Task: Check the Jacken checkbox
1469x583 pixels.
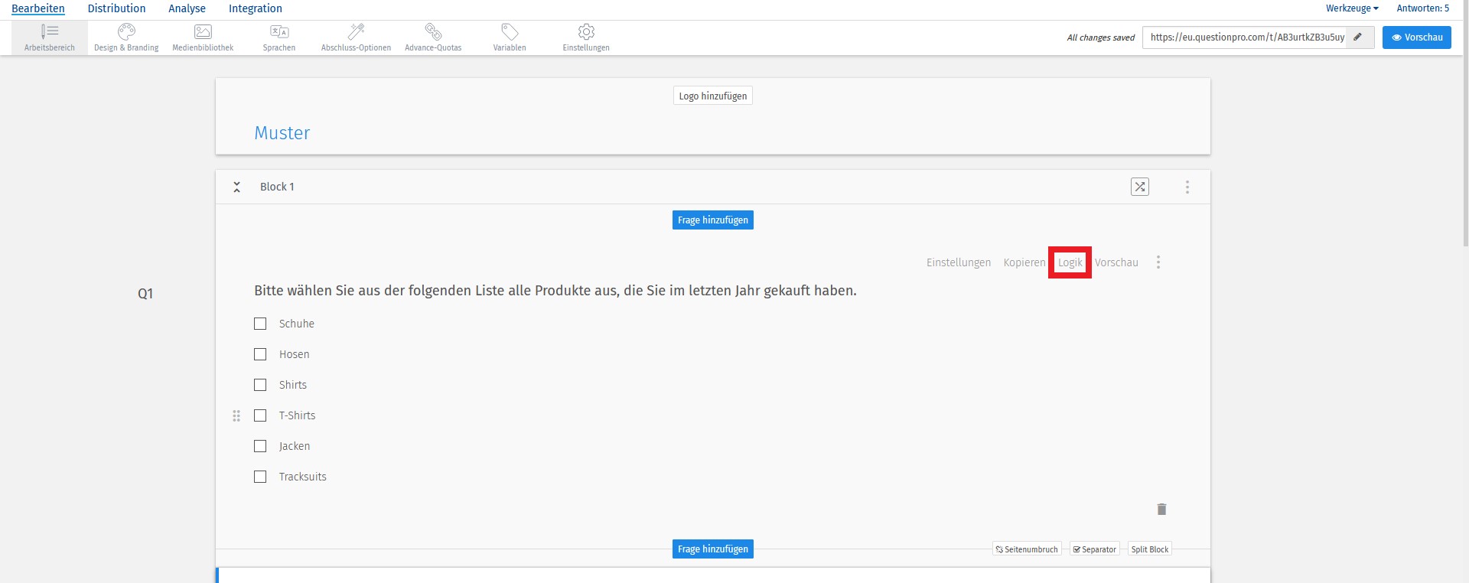Action: [x=260, y=446]
